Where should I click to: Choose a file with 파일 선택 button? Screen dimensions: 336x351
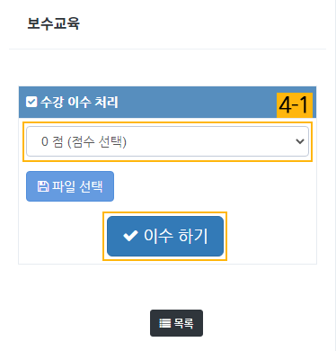click(x=70, y=186)
